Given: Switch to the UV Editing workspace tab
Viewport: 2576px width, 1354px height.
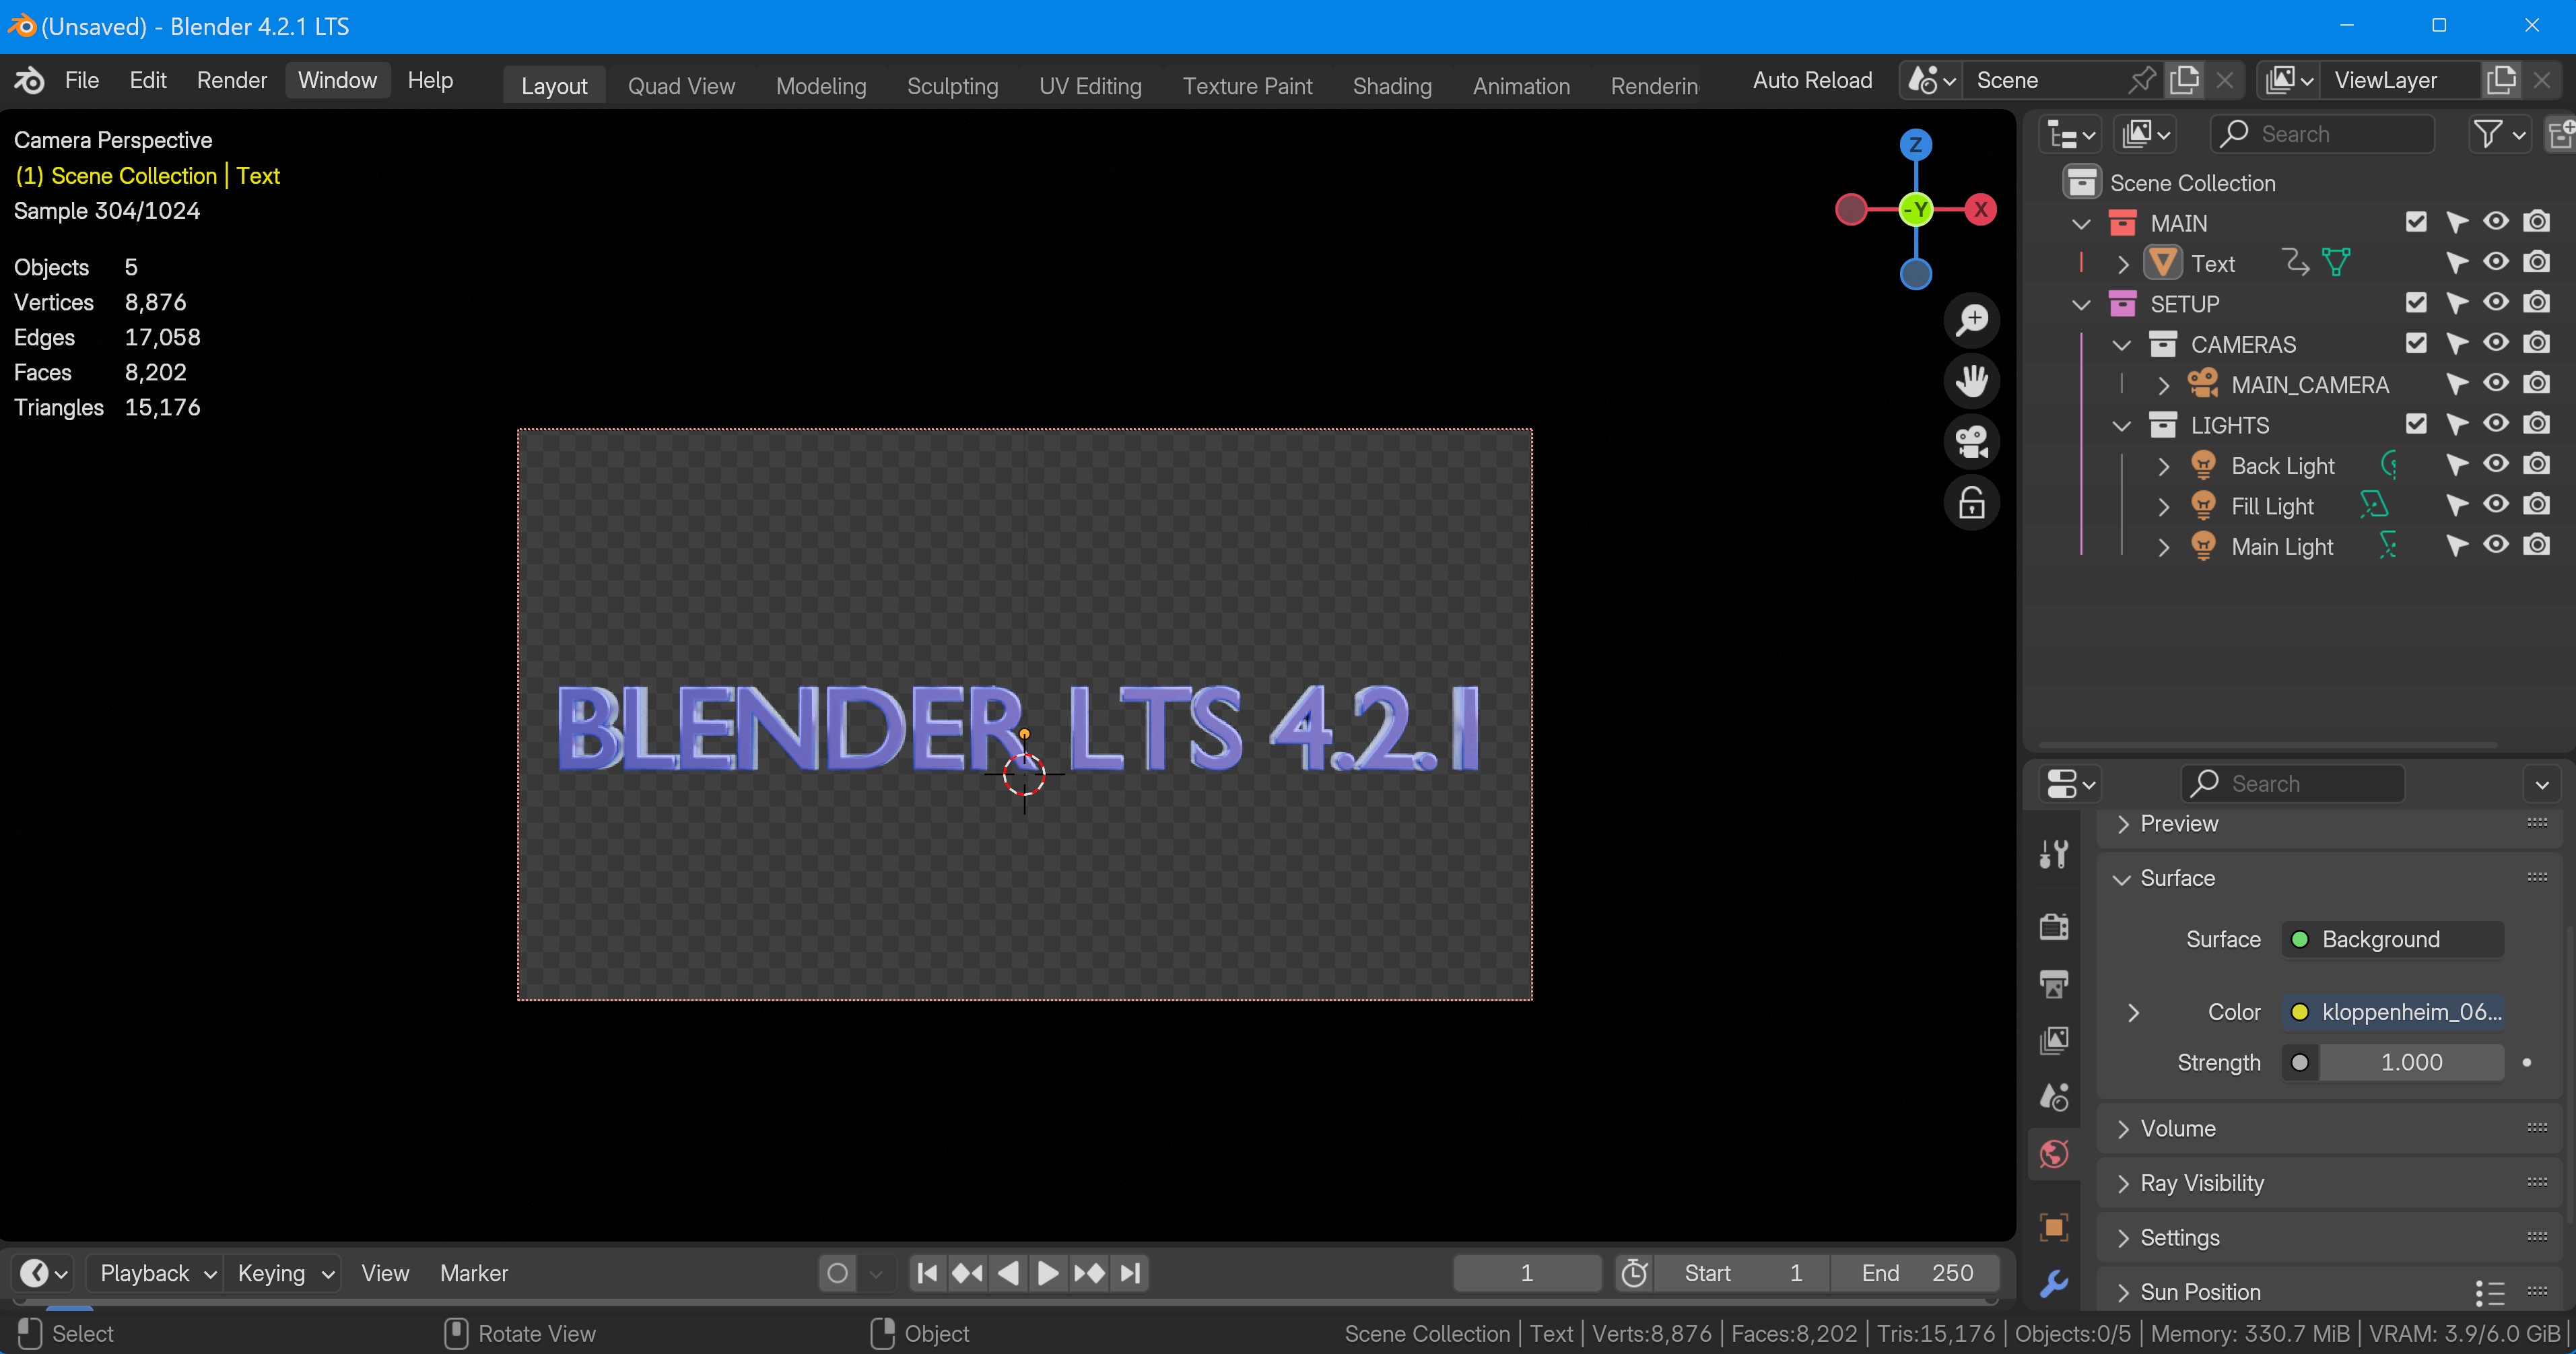Looking at the screenshot, I should (1090, 86).
